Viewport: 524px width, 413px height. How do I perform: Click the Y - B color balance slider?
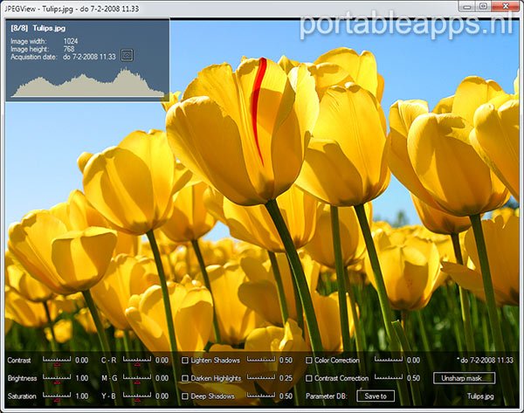pos(137,397)
